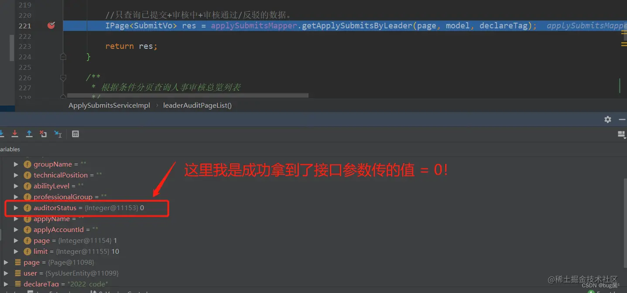This screenshot has height=293, width=627.
Task: Click the layout settings icon at the right edge of the debug toolbar
Action: tap(622, 134)
